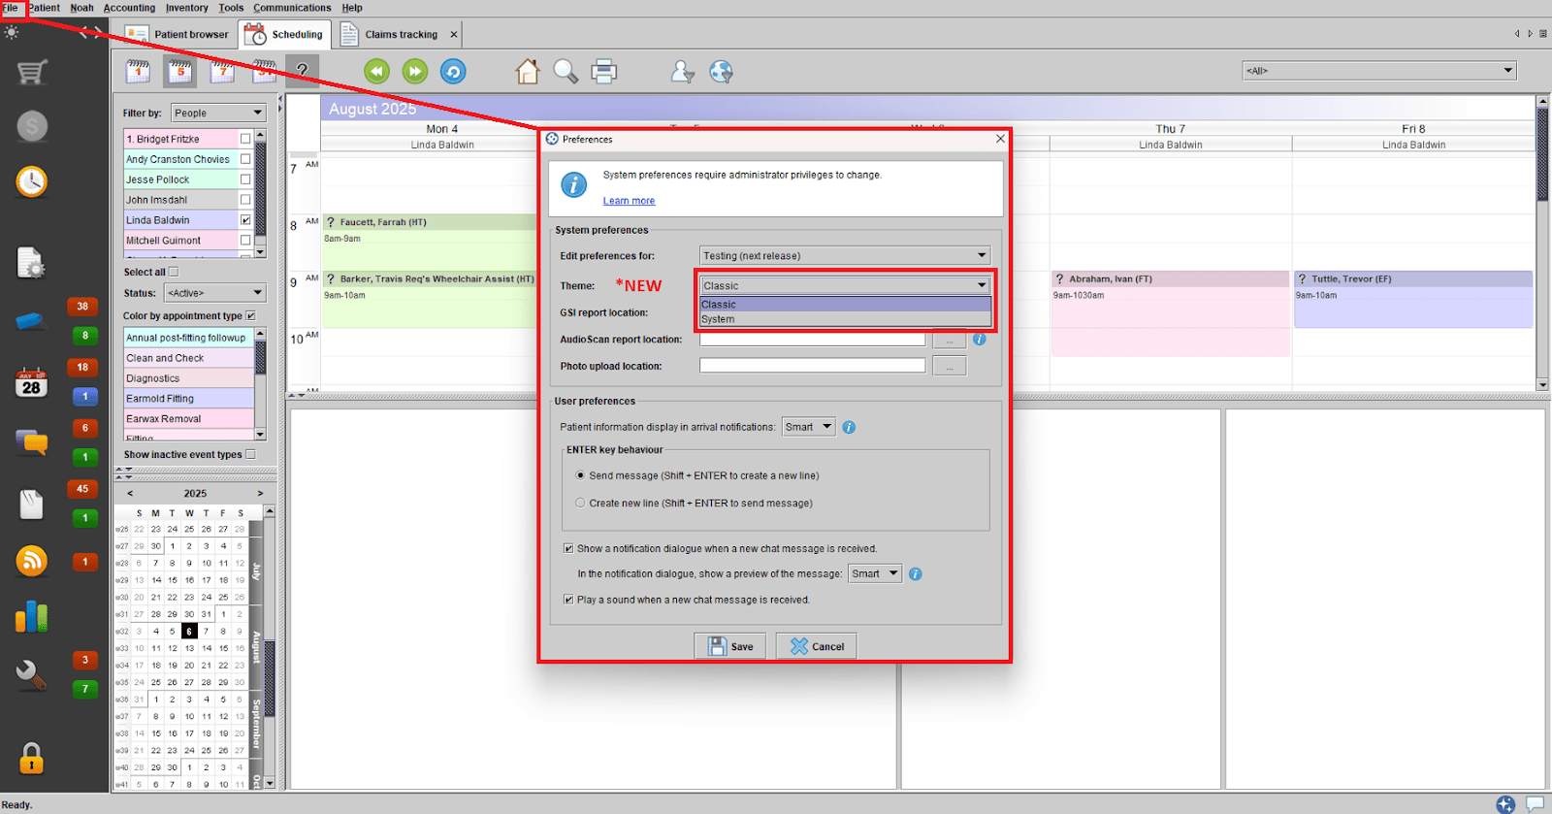Open the 'Learn more' link

point(629,201)
